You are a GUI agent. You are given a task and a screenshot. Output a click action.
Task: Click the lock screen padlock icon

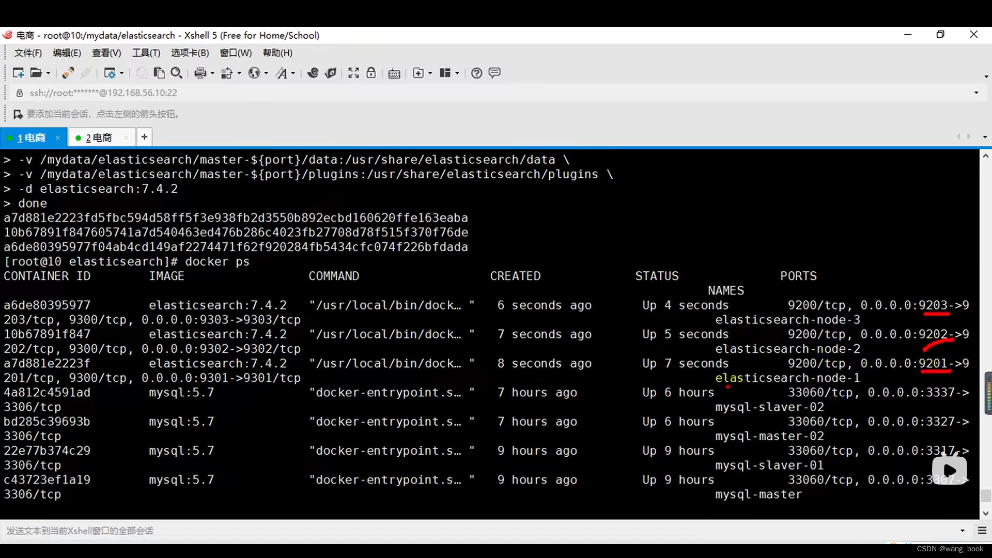tap(371, 73)
